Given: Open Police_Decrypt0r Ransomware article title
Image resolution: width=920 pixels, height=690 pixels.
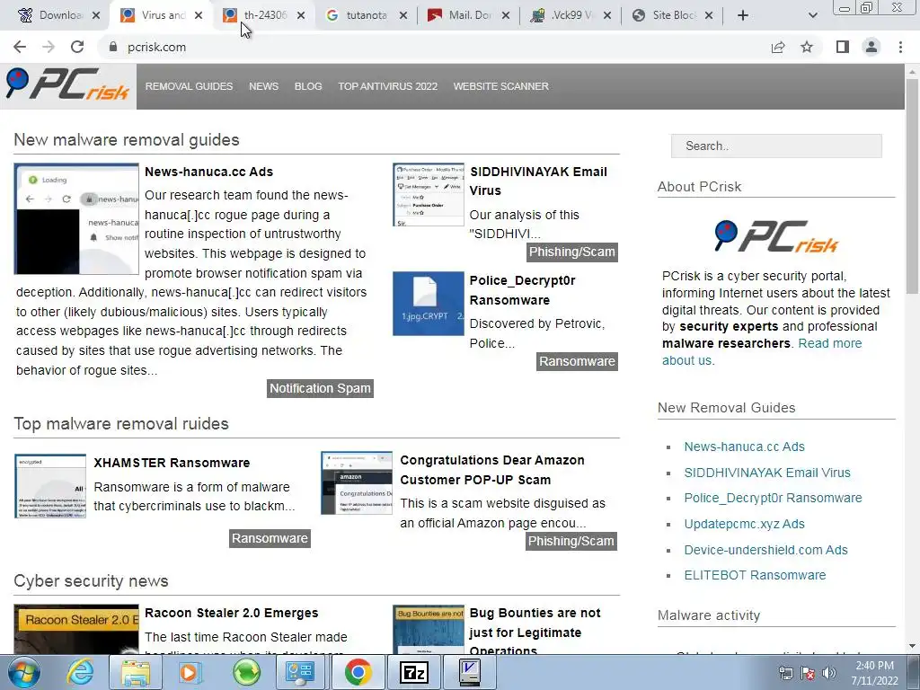Looking at the screenshot, I should 522,290.
